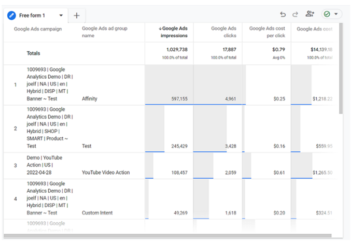Select the Test ad group cell

(87, 146)
